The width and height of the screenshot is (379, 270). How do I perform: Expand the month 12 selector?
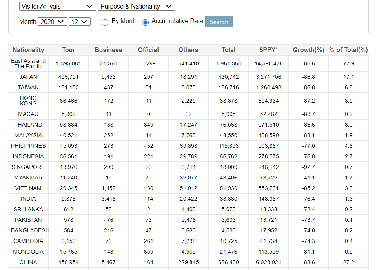[x=80, y=22]
